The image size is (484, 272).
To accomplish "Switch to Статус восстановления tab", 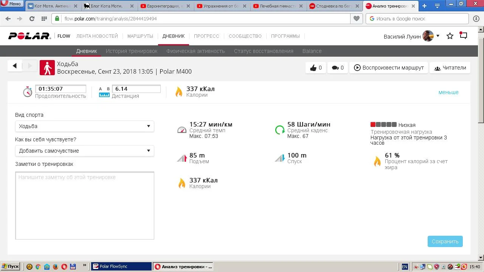I will [264, 51].
